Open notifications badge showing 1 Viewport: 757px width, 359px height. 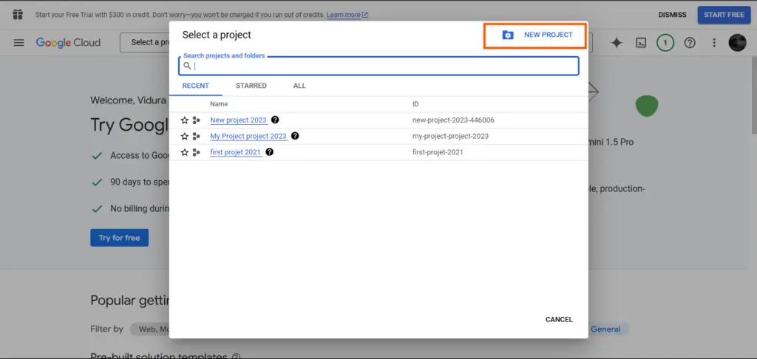click(x=665, y=43)
